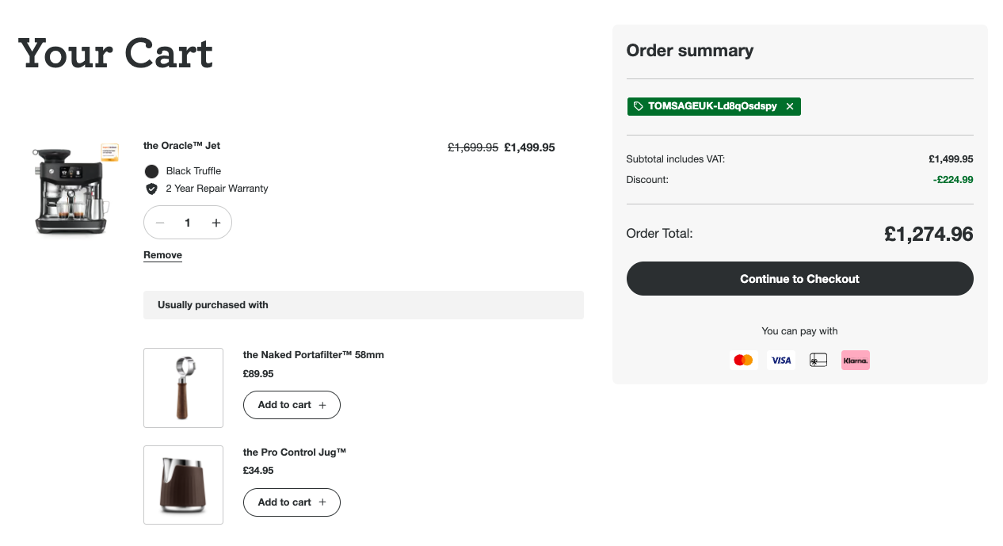
Task: Click the Mastercard payment icon
Action: click(x=743, y=361)
